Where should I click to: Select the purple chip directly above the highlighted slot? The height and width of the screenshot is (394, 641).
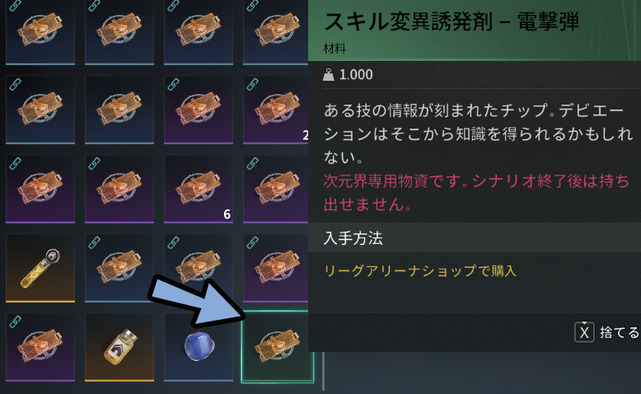[x=276, y=268]
